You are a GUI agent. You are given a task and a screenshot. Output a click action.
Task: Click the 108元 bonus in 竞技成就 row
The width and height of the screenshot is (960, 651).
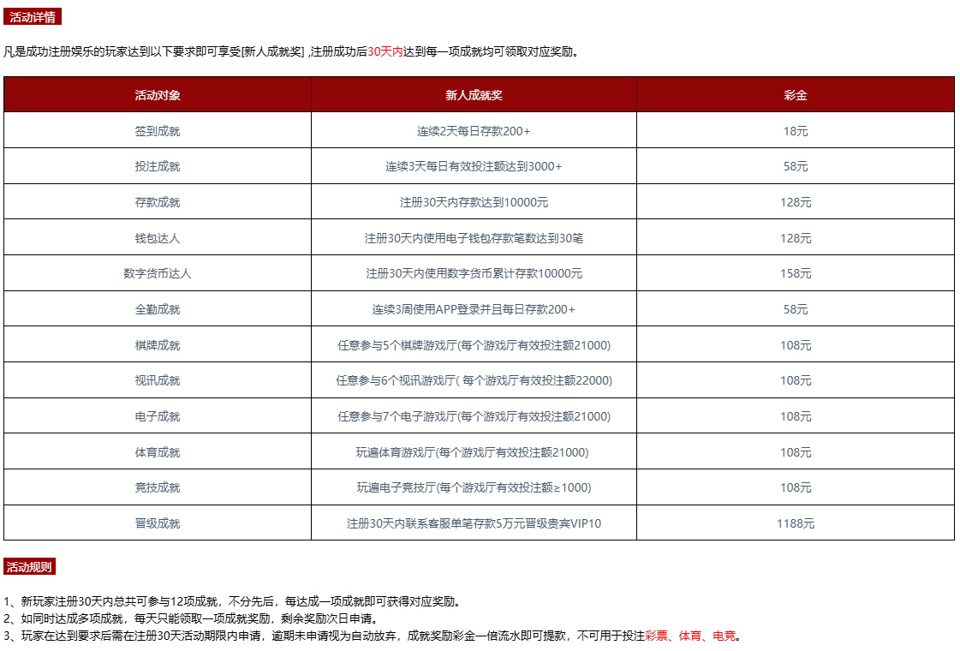[x=796, y=487]
